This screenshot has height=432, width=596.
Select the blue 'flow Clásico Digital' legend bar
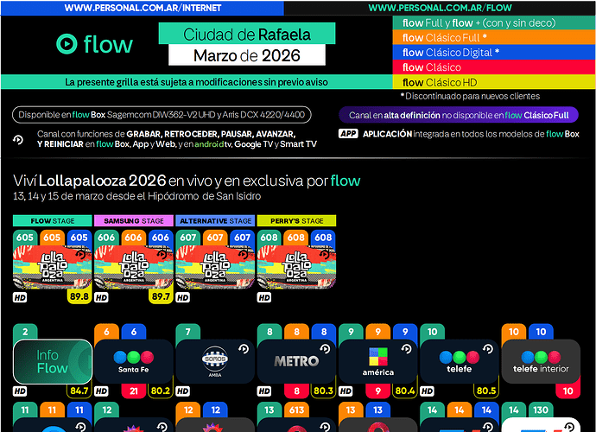point(494,52)
